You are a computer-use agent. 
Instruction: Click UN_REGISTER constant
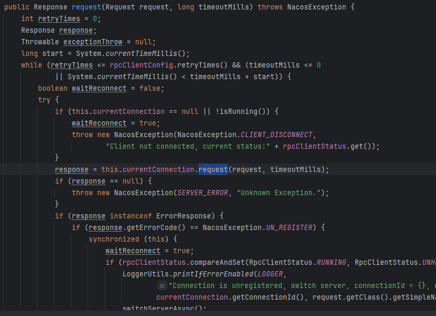(289, 227)
